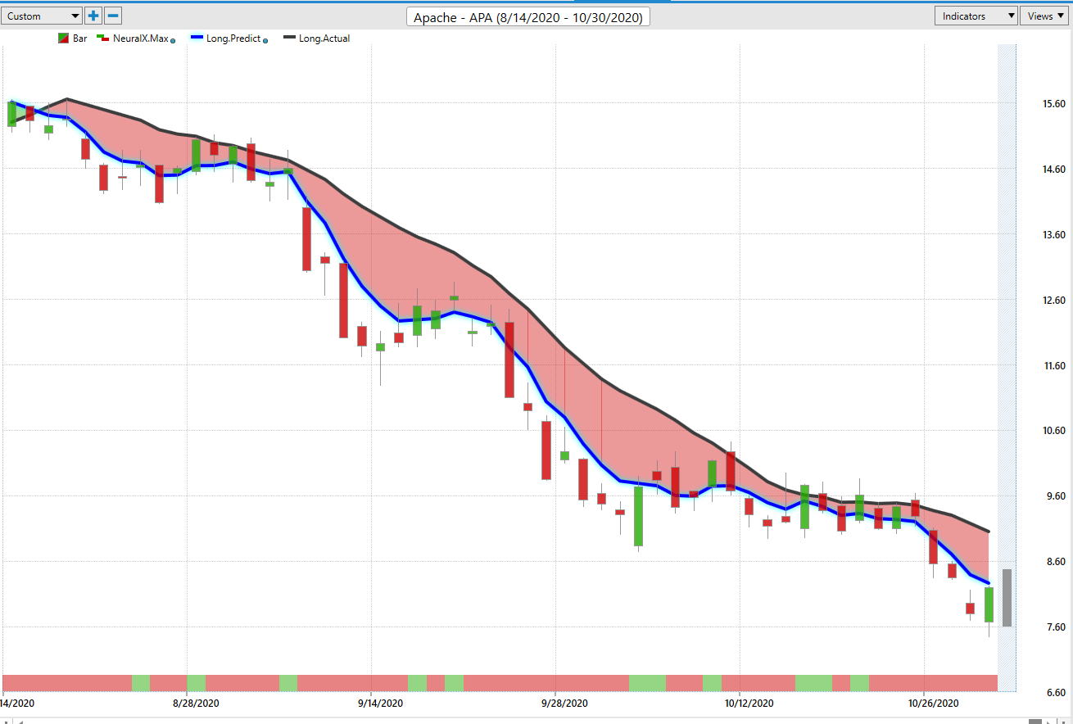
Task: Click the 10/26/2020 date label
Action: pyautogui.click(x=932, y=704)
